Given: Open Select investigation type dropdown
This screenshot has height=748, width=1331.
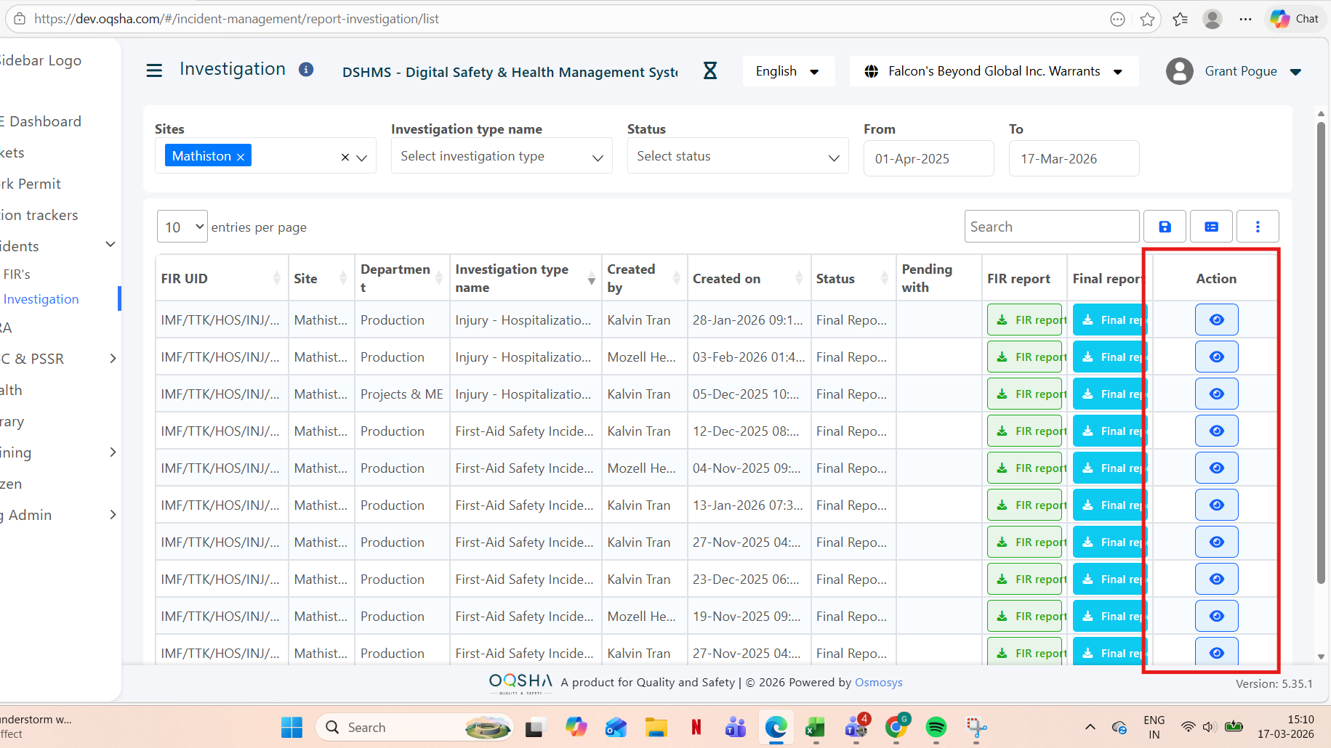Looking at the screenshot, I should tap(502, 156).
